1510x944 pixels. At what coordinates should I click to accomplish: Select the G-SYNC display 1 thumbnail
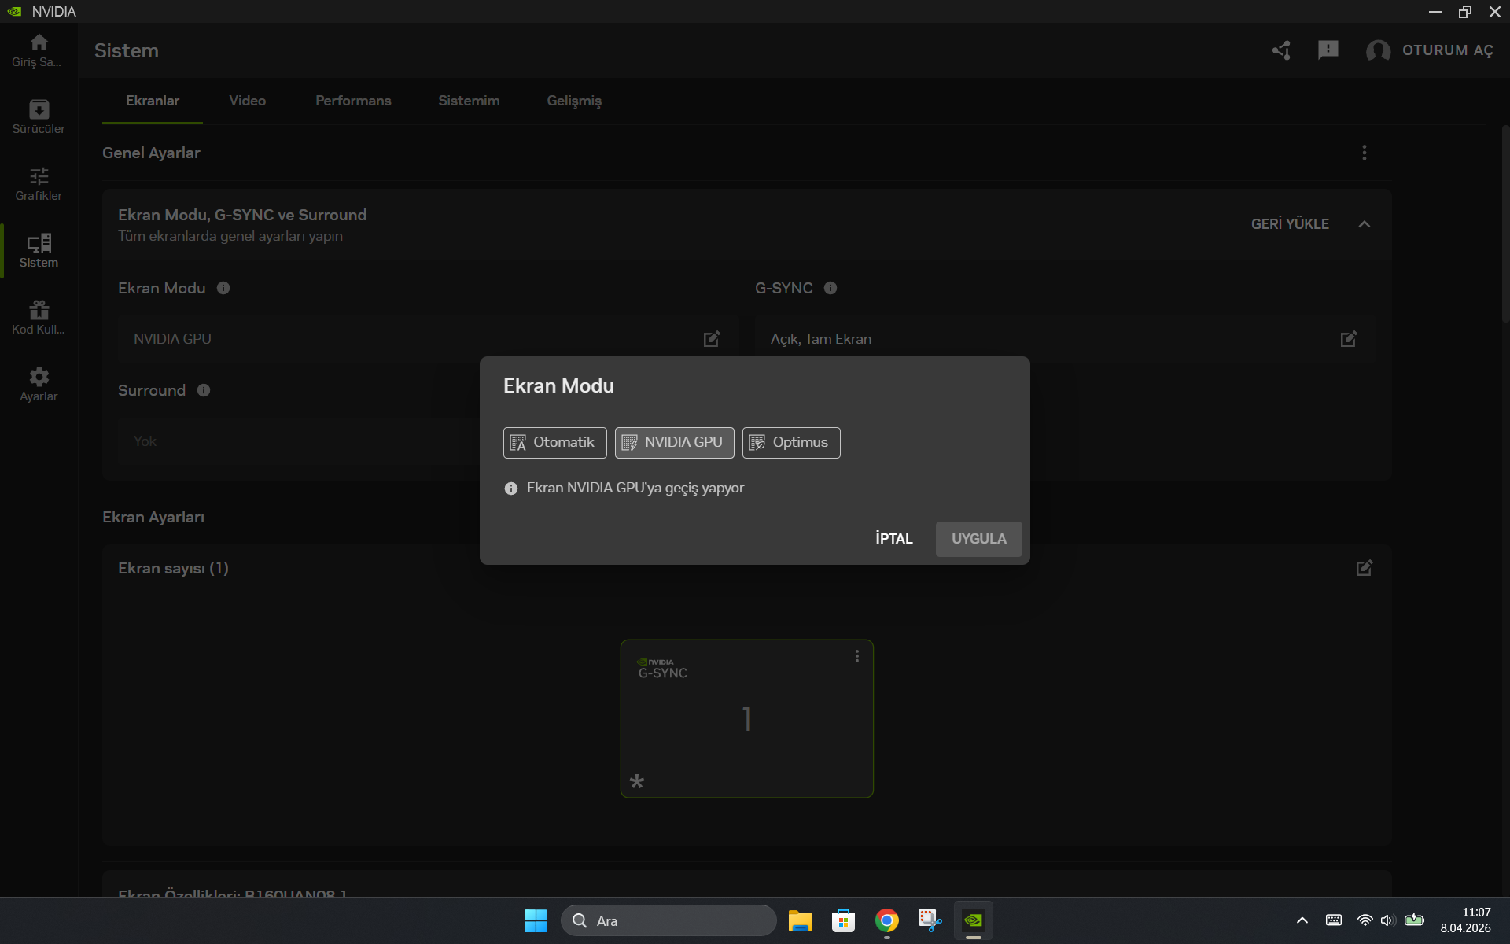pyautogui.click(x=747, y=719)
